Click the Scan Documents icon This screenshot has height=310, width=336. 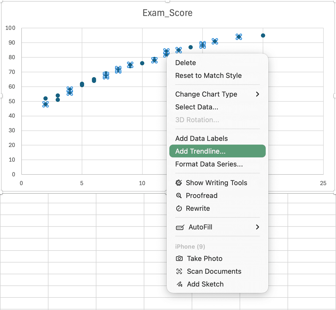179,271
